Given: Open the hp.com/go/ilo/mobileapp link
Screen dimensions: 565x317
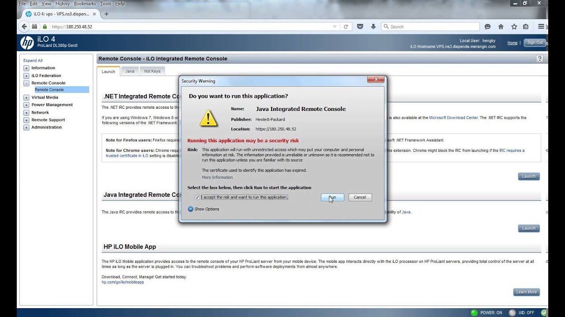Looking at the screenshot, I should (123, 282).
